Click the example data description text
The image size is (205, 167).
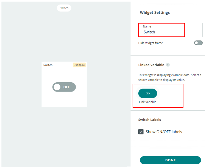pyautogui.click(x=170, y=77)
